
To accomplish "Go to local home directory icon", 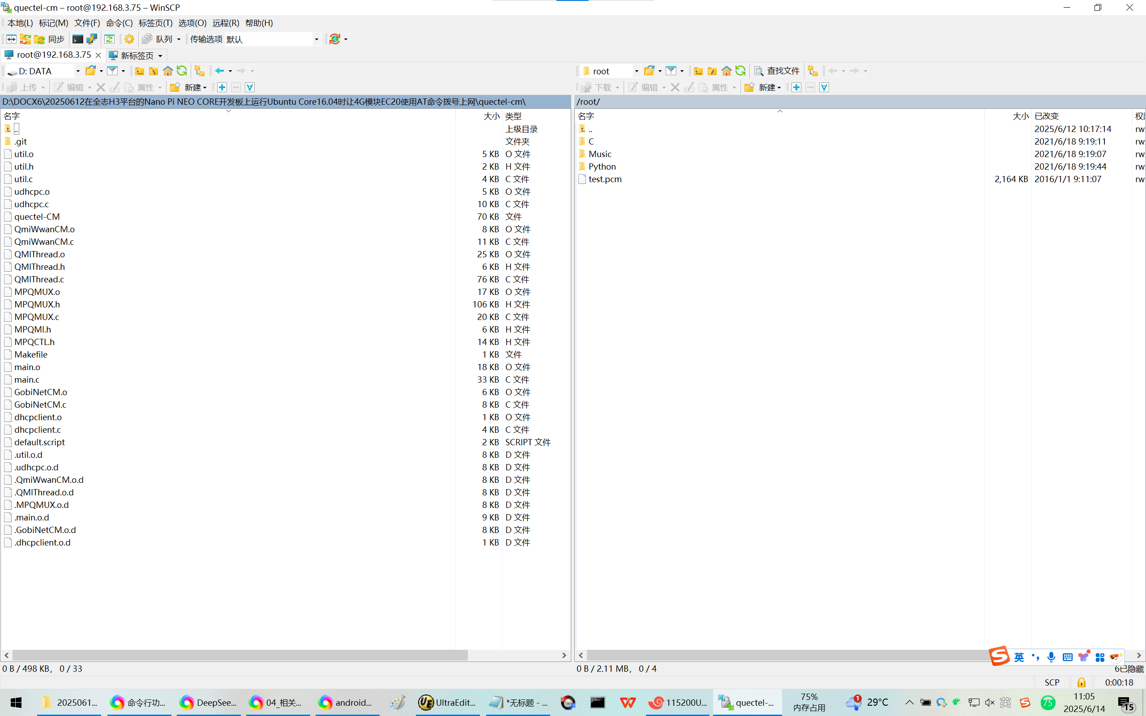I will pyautogui.click(x=167, y=71).
